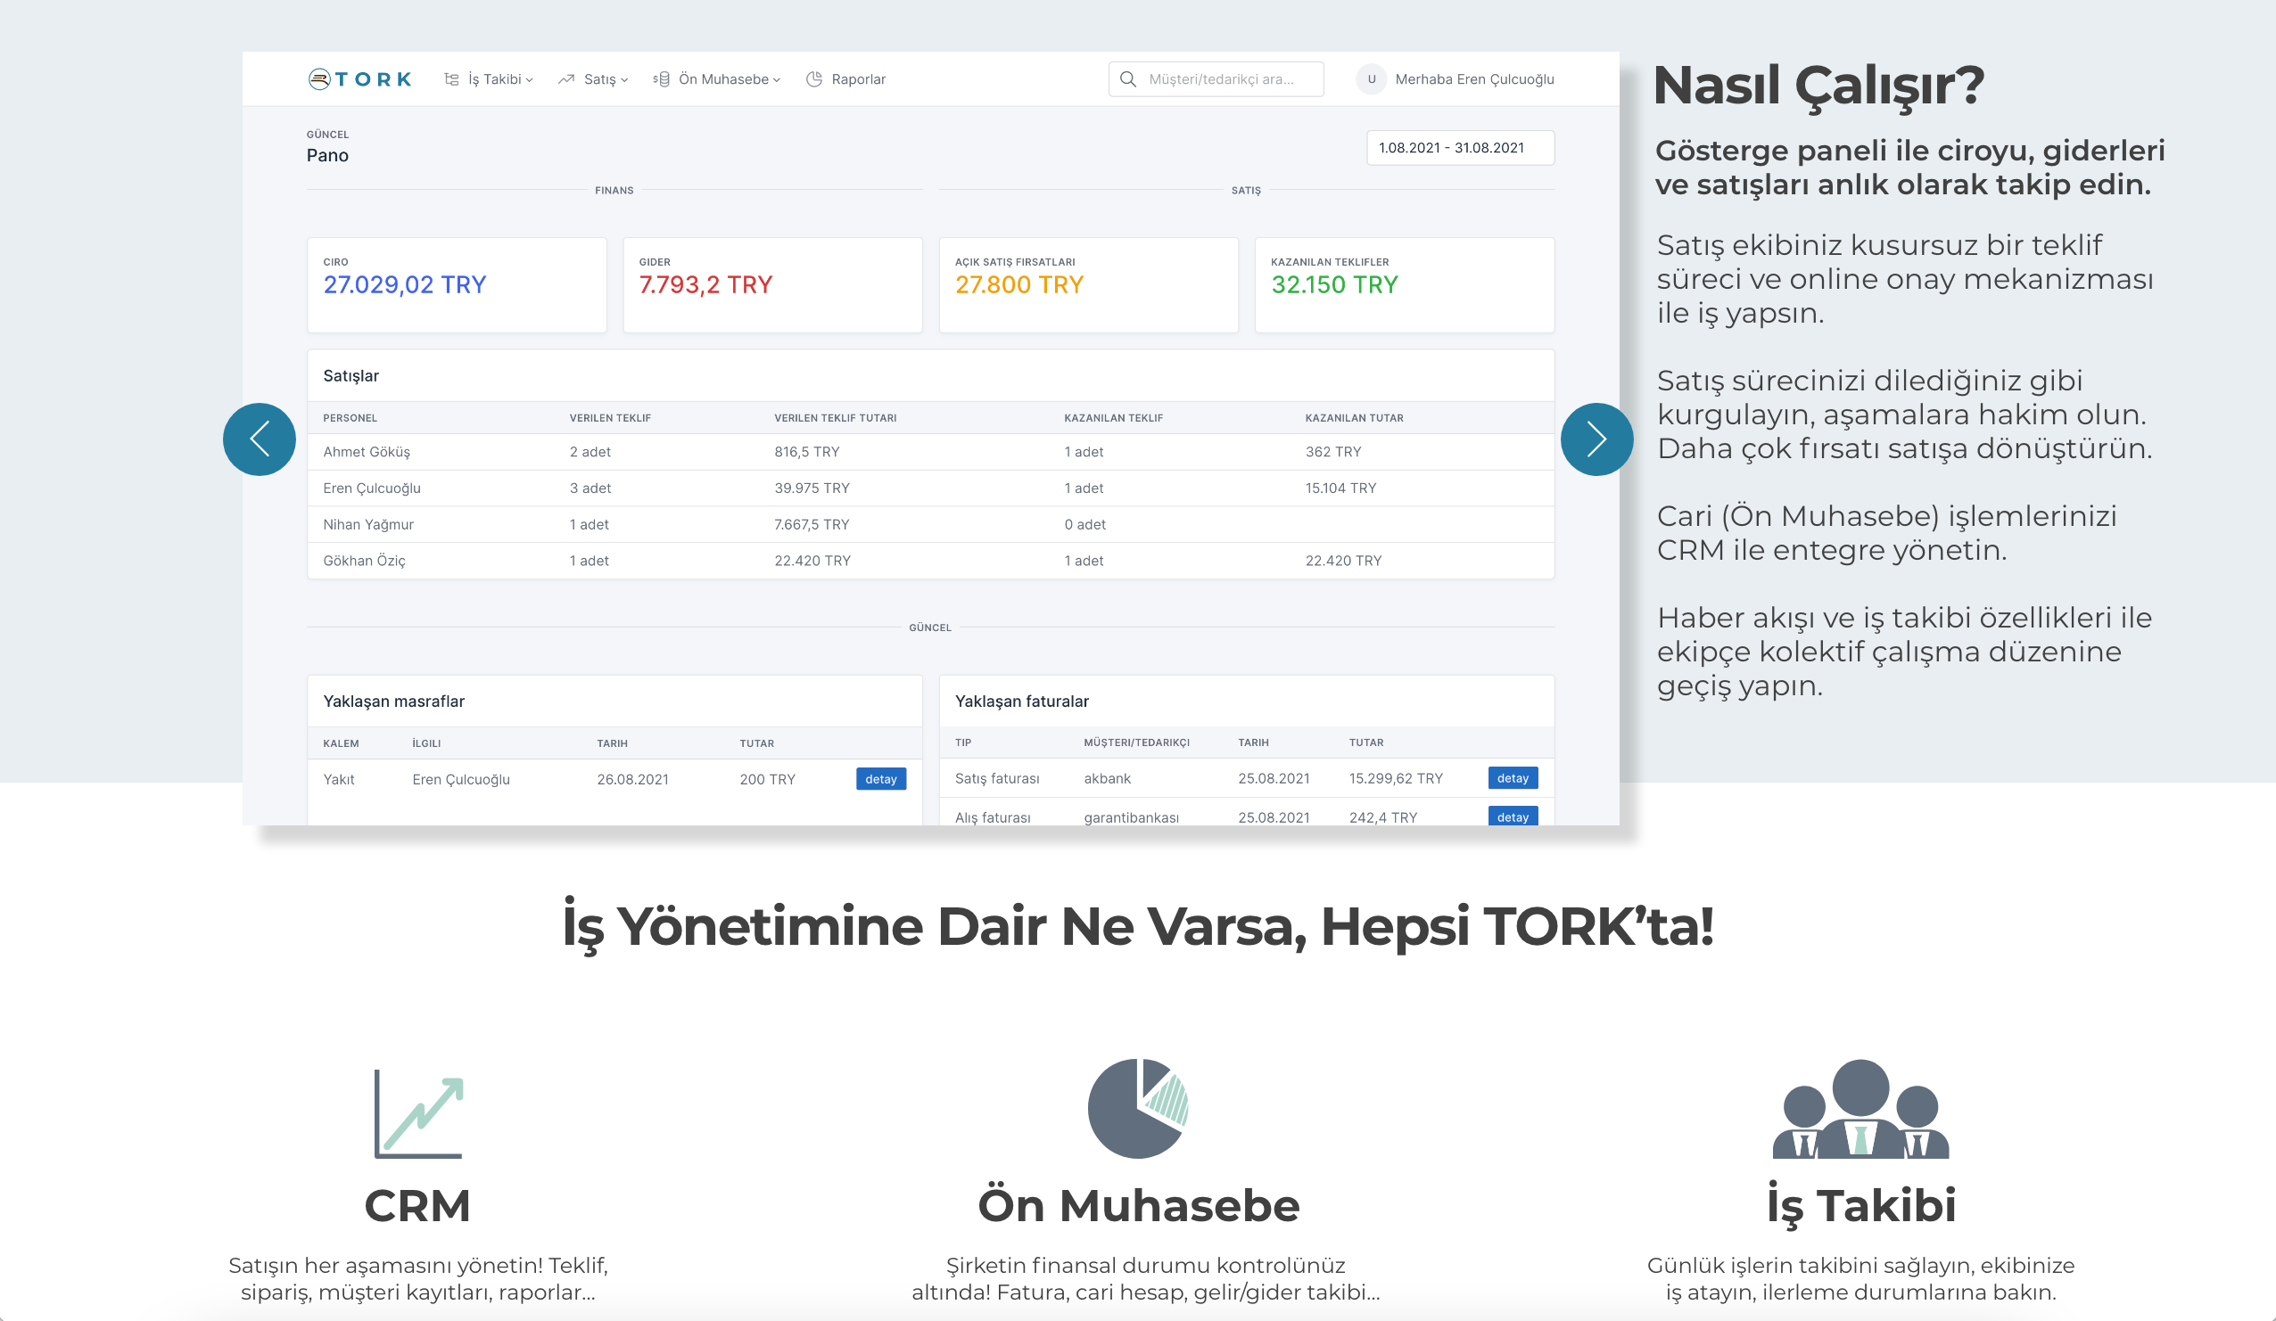Click the Ön Muhasebe pie chart graphic
Image resolution: width=2276 pixels, height=1321 pixels.
(x=1138, y=1108)
